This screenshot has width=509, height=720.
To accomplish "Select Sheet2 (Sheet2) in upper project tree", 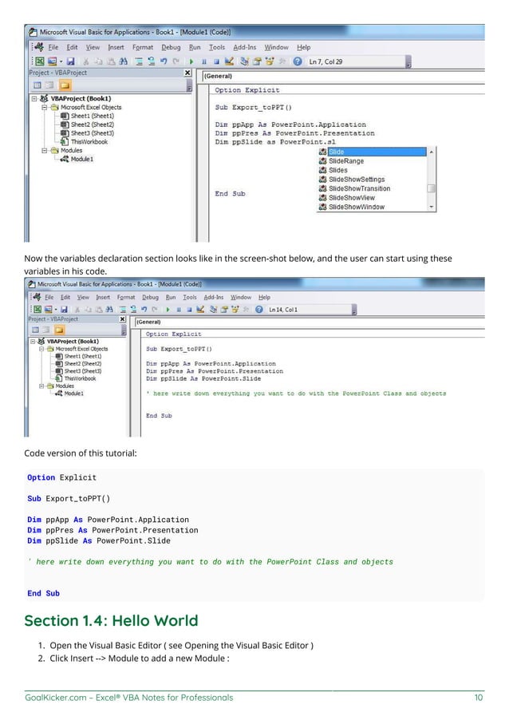I will (x=93, y=125).
